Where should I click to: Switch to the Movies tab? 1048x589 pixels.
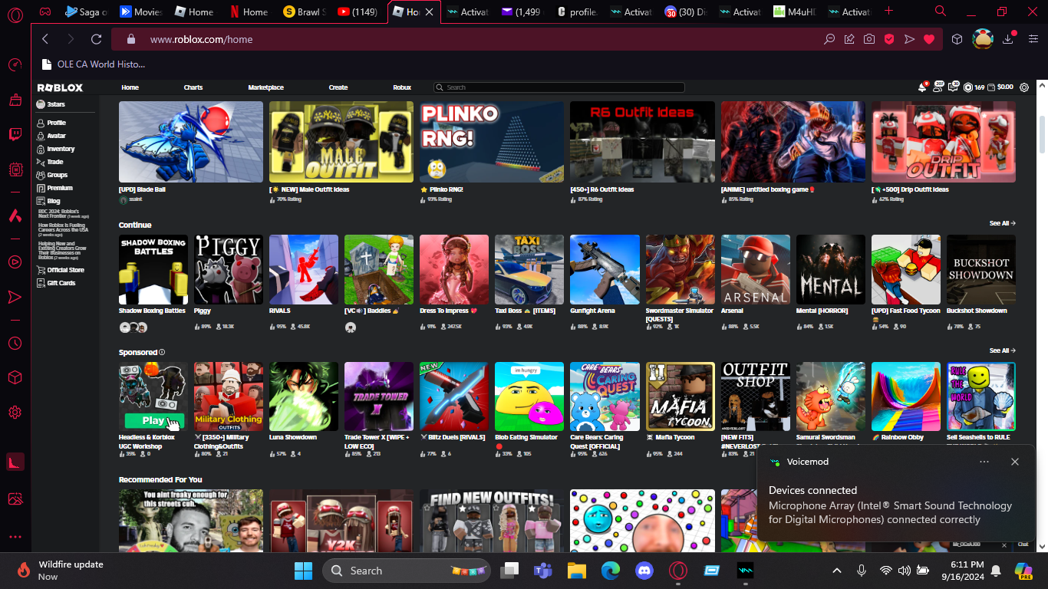[141, 12]
